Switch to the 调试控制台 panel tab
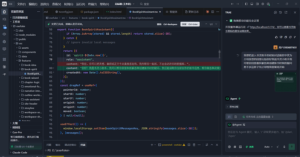This screenshot has height=157, width=300. point(70,145)
